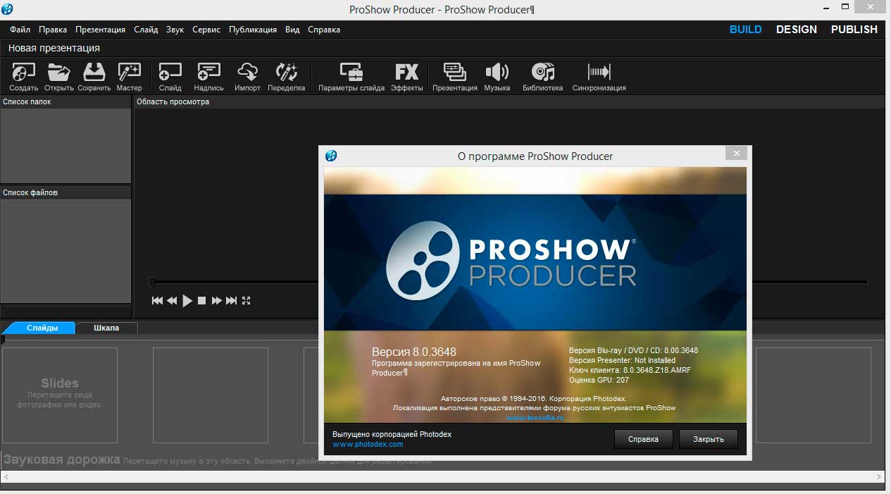Switch to the PUBLISH workspace
The image size is (891, 494).
pyautogui.click(x=854, y=30)
